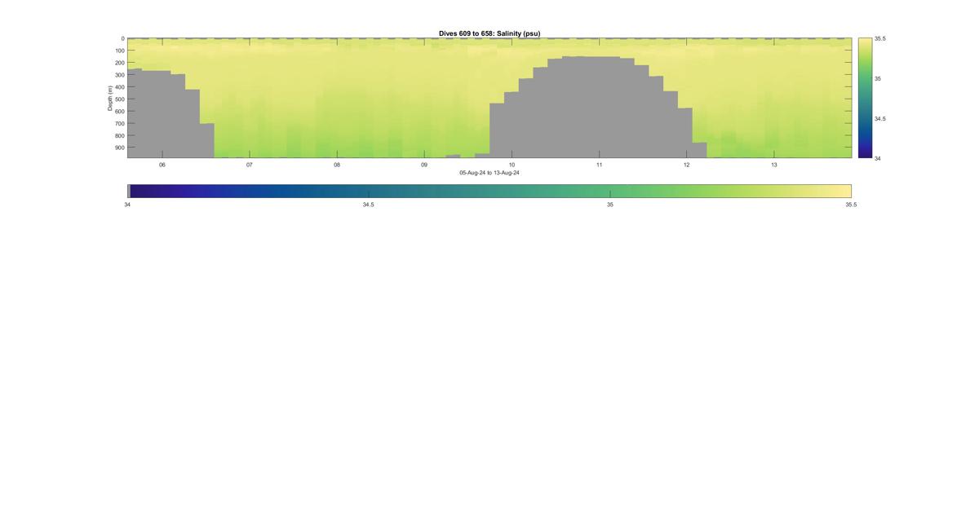Click "35" on the horizontal colorbar
Image resolution: width=979 pixels, height=507 pixels.
point(610,205)
